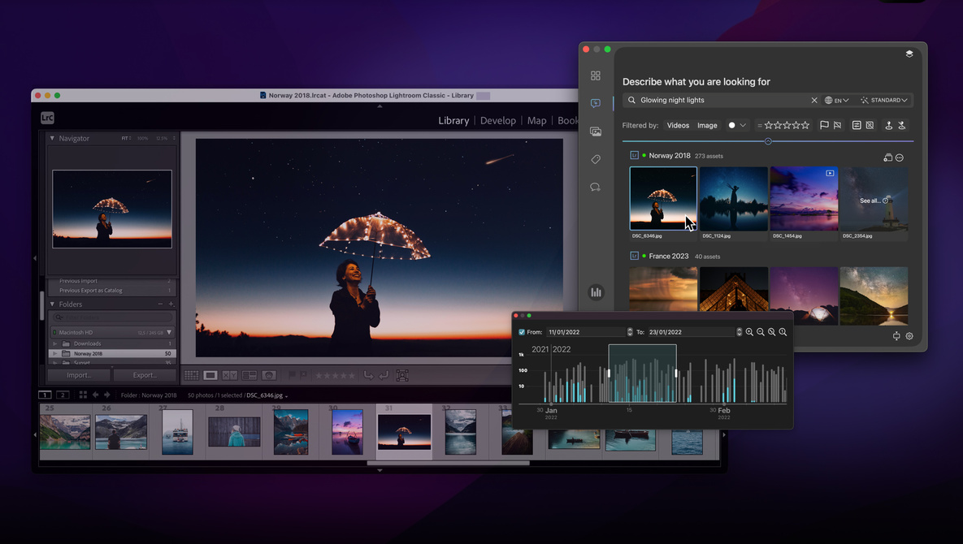Click See all on the lighthouse thumbnail

pos(874,201)
